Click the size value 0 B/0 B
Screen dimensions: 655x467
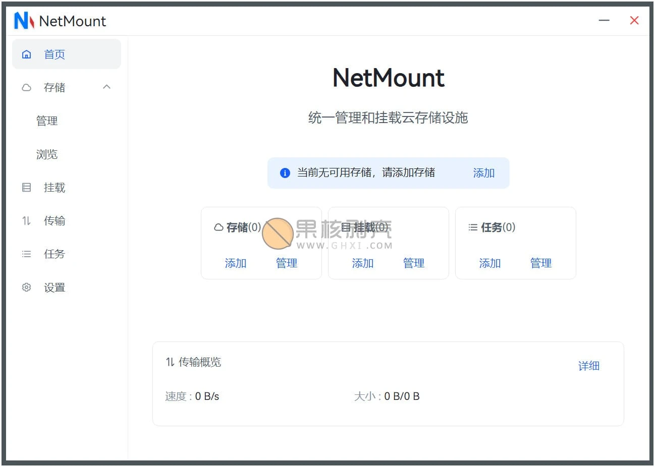click(x=402, y=396)
